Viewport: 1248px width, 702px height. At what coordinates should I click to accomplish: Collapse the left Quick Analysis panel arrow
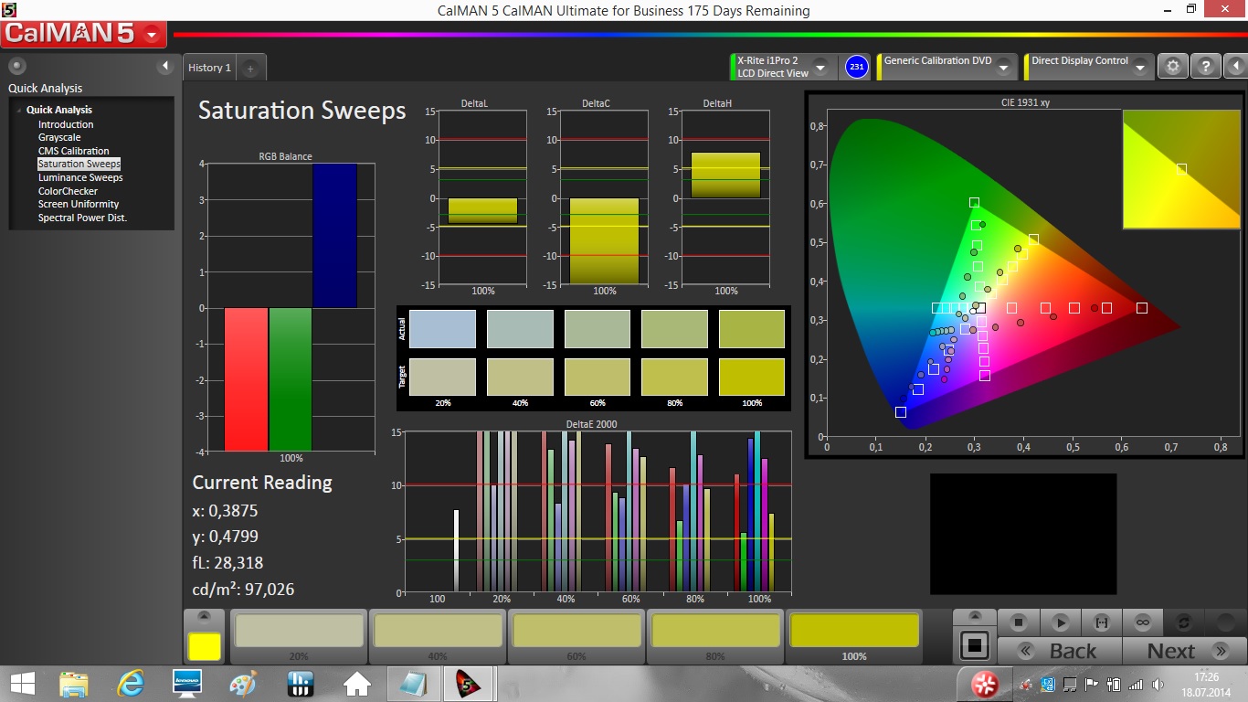click(165, 66)
